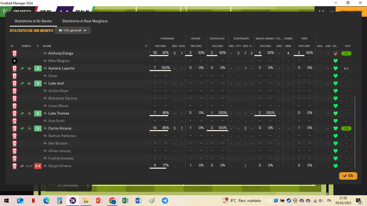Click Anthony Elanga's shirt number icon
Viewport: 367px width, 206px height.
coord(14,53)
